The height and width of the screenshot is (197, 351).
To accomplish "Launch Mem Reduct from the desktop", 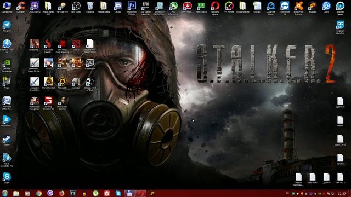I will pyautogui.click(x=201, y=7).
